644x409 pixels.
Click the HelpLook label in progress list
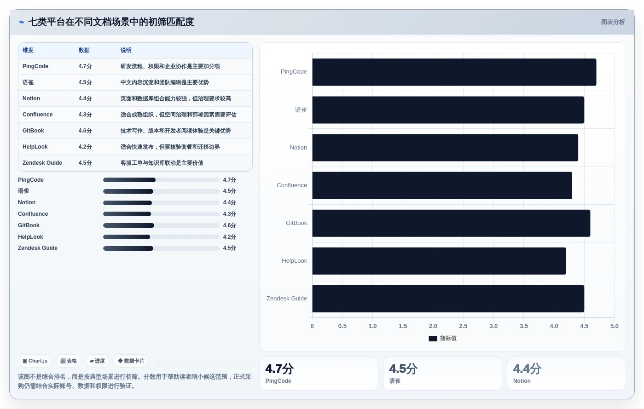[x=30, y=237]
